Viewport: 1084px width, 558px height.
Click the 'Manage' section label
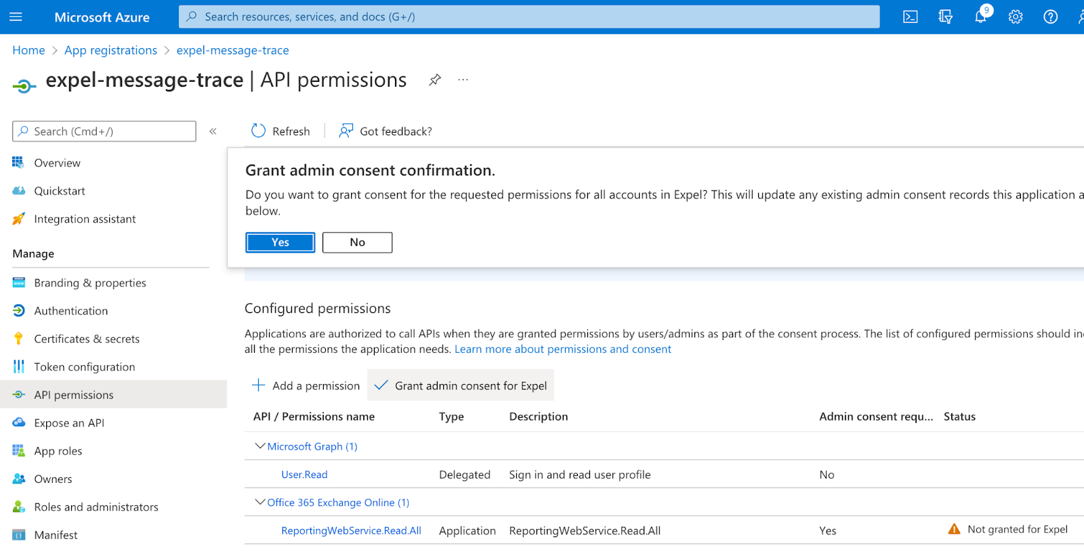click(33, 253)
